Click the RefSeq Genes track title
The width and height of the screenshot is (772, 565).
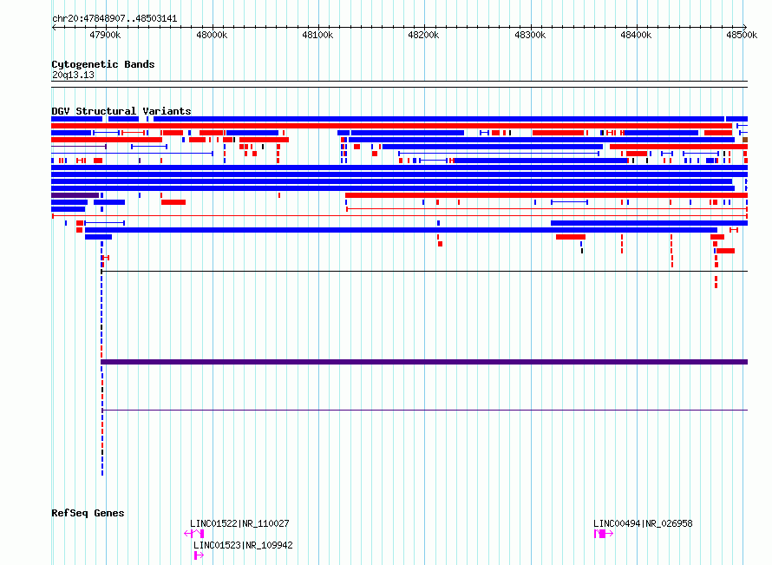pos(88,513)
